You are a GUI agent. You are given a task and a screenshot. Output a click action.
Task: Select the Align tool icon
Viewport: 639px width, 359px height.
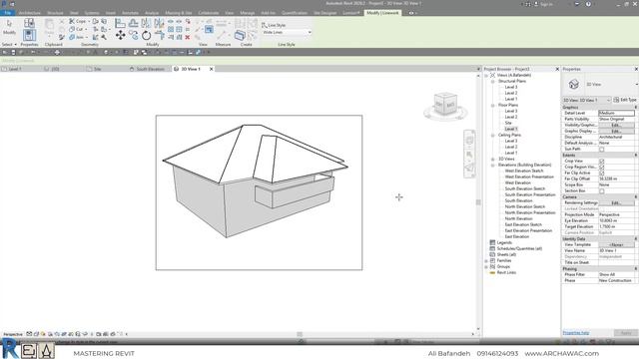(120, 23)
